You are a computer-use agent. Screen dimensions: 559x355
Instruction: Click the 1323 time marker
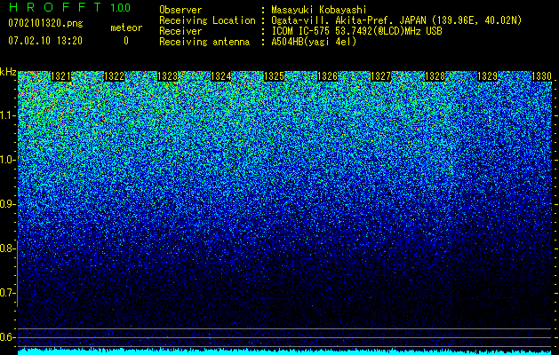click(x=168, y=76)
